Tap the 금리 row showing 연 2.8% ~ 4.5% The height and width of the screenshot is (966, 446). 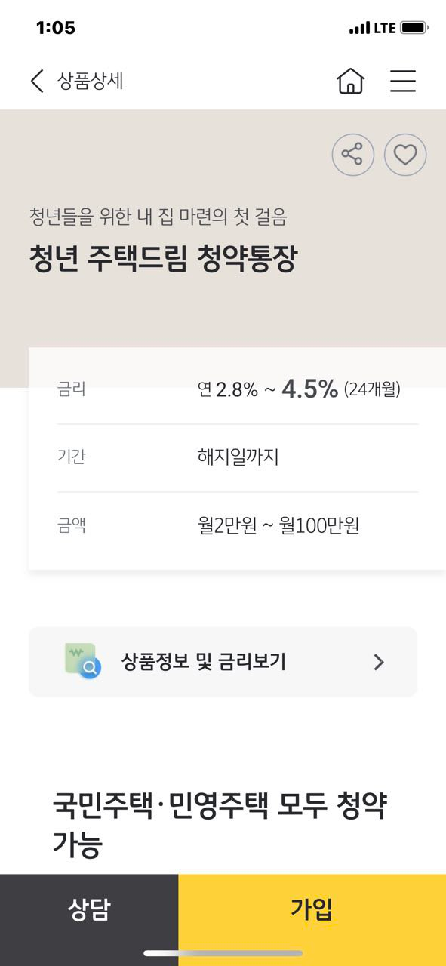223,389
